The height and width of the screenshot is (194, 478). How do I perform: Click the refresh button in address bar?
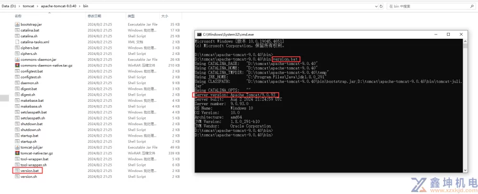(381, 6)
